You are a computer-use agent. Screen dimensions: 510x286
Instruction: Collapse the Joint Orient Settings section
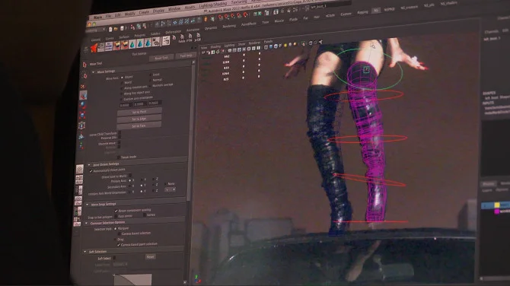coord(89,165)
